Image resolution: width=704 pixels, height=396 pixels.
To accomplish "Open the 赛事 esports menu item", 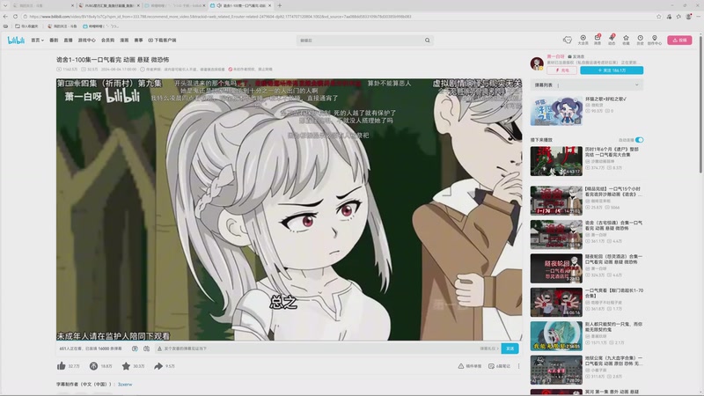I will click(139, 40).
